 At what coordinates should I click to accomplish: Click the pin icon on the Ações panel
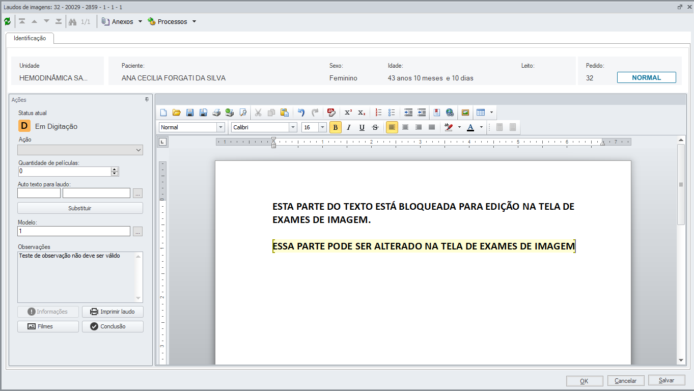pyautogui.click(x=147, y=100)
